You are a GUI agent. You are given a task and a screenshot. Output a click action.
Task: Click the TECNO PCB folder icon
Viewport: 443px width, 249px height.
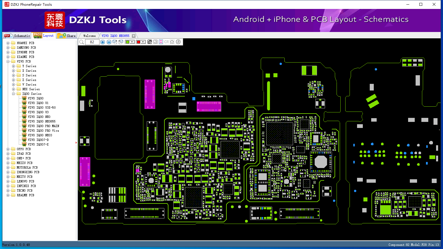(13, 190)
